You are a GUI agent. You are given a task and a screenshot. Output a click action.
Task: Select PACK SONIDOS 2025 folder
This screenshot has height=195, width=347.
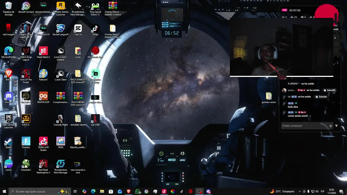tap(78, 76)
